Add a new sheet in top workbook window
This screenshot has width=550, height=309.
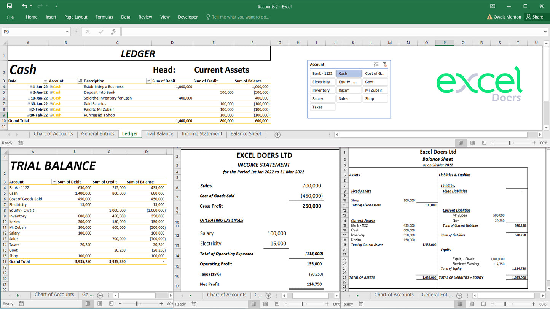pos(277,135)
